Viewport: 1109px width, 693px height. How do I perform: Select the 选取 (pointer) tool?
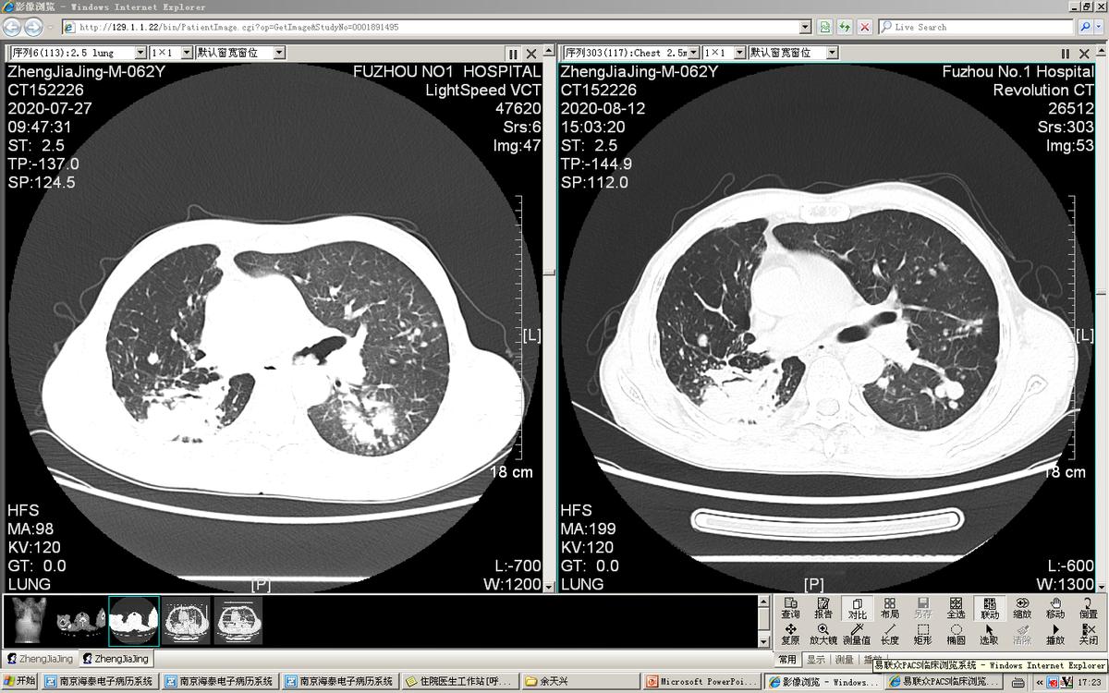(x=990, y=634)
